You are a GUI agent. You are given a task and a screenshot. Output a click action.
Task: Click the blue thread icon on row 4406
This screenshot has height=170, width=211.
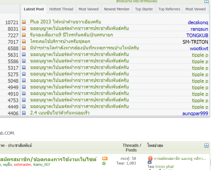pos(24,113)
